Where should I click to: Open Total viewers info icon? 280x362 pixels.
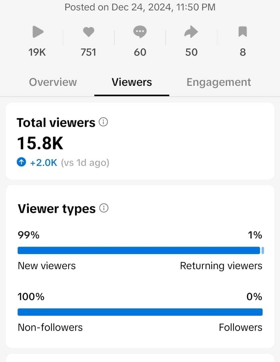[x=103, y=122]
